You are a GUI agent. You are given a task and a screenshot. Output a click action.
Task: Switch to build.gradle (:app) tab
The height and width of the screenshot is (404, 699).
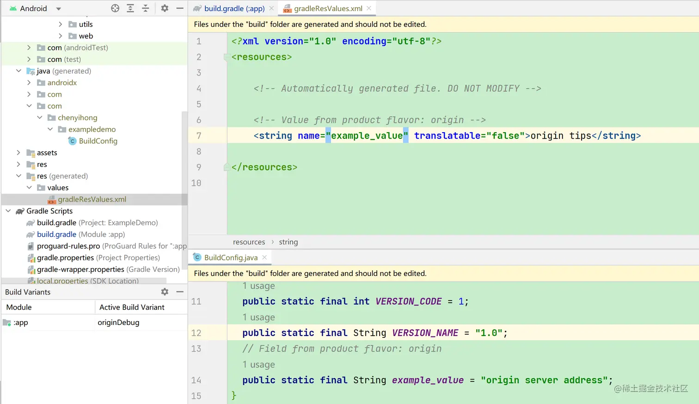tap(234, 8)
